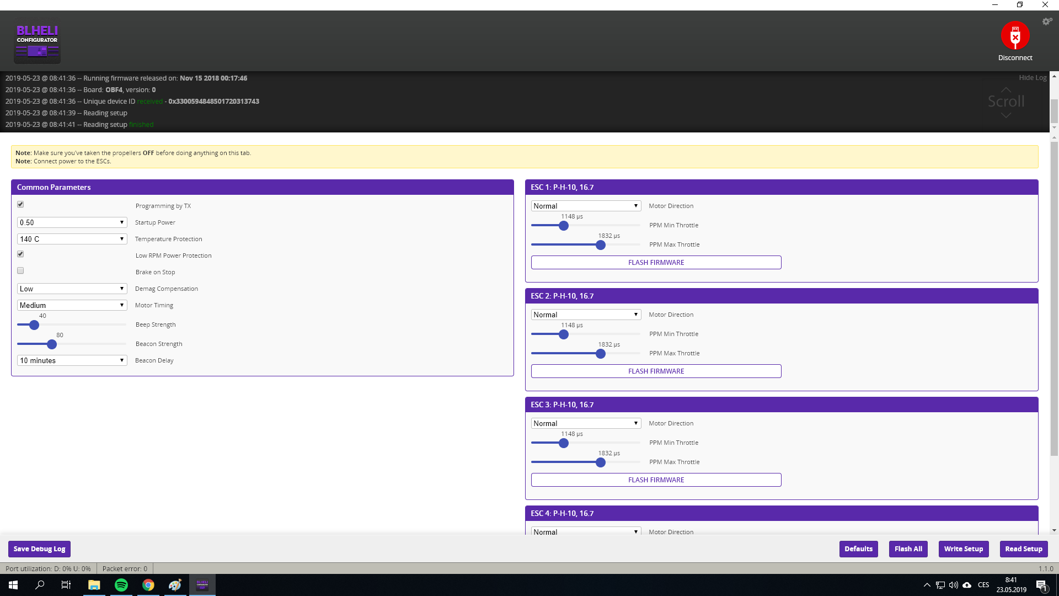Enable the Brake on Stop checkbox
Image resolution: width=1059 pixels, height=596 pixels.
coord(20,271)
